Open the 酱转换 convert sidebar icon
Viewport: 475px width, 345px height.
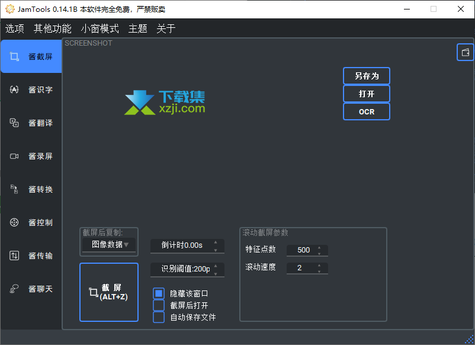coord(14,189)
